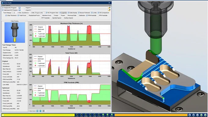Open the Tool Change dropdown
Viewport: 208px width, 117px height.
(x=14, y=13)
